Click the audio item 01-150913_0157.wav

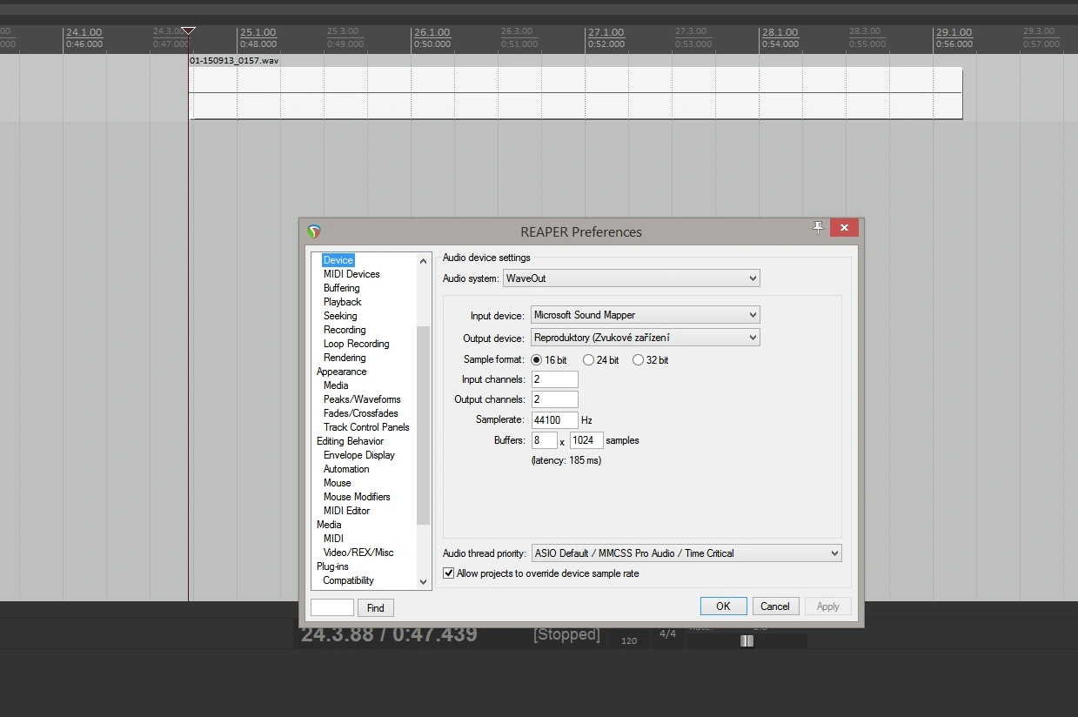[576, 93]
